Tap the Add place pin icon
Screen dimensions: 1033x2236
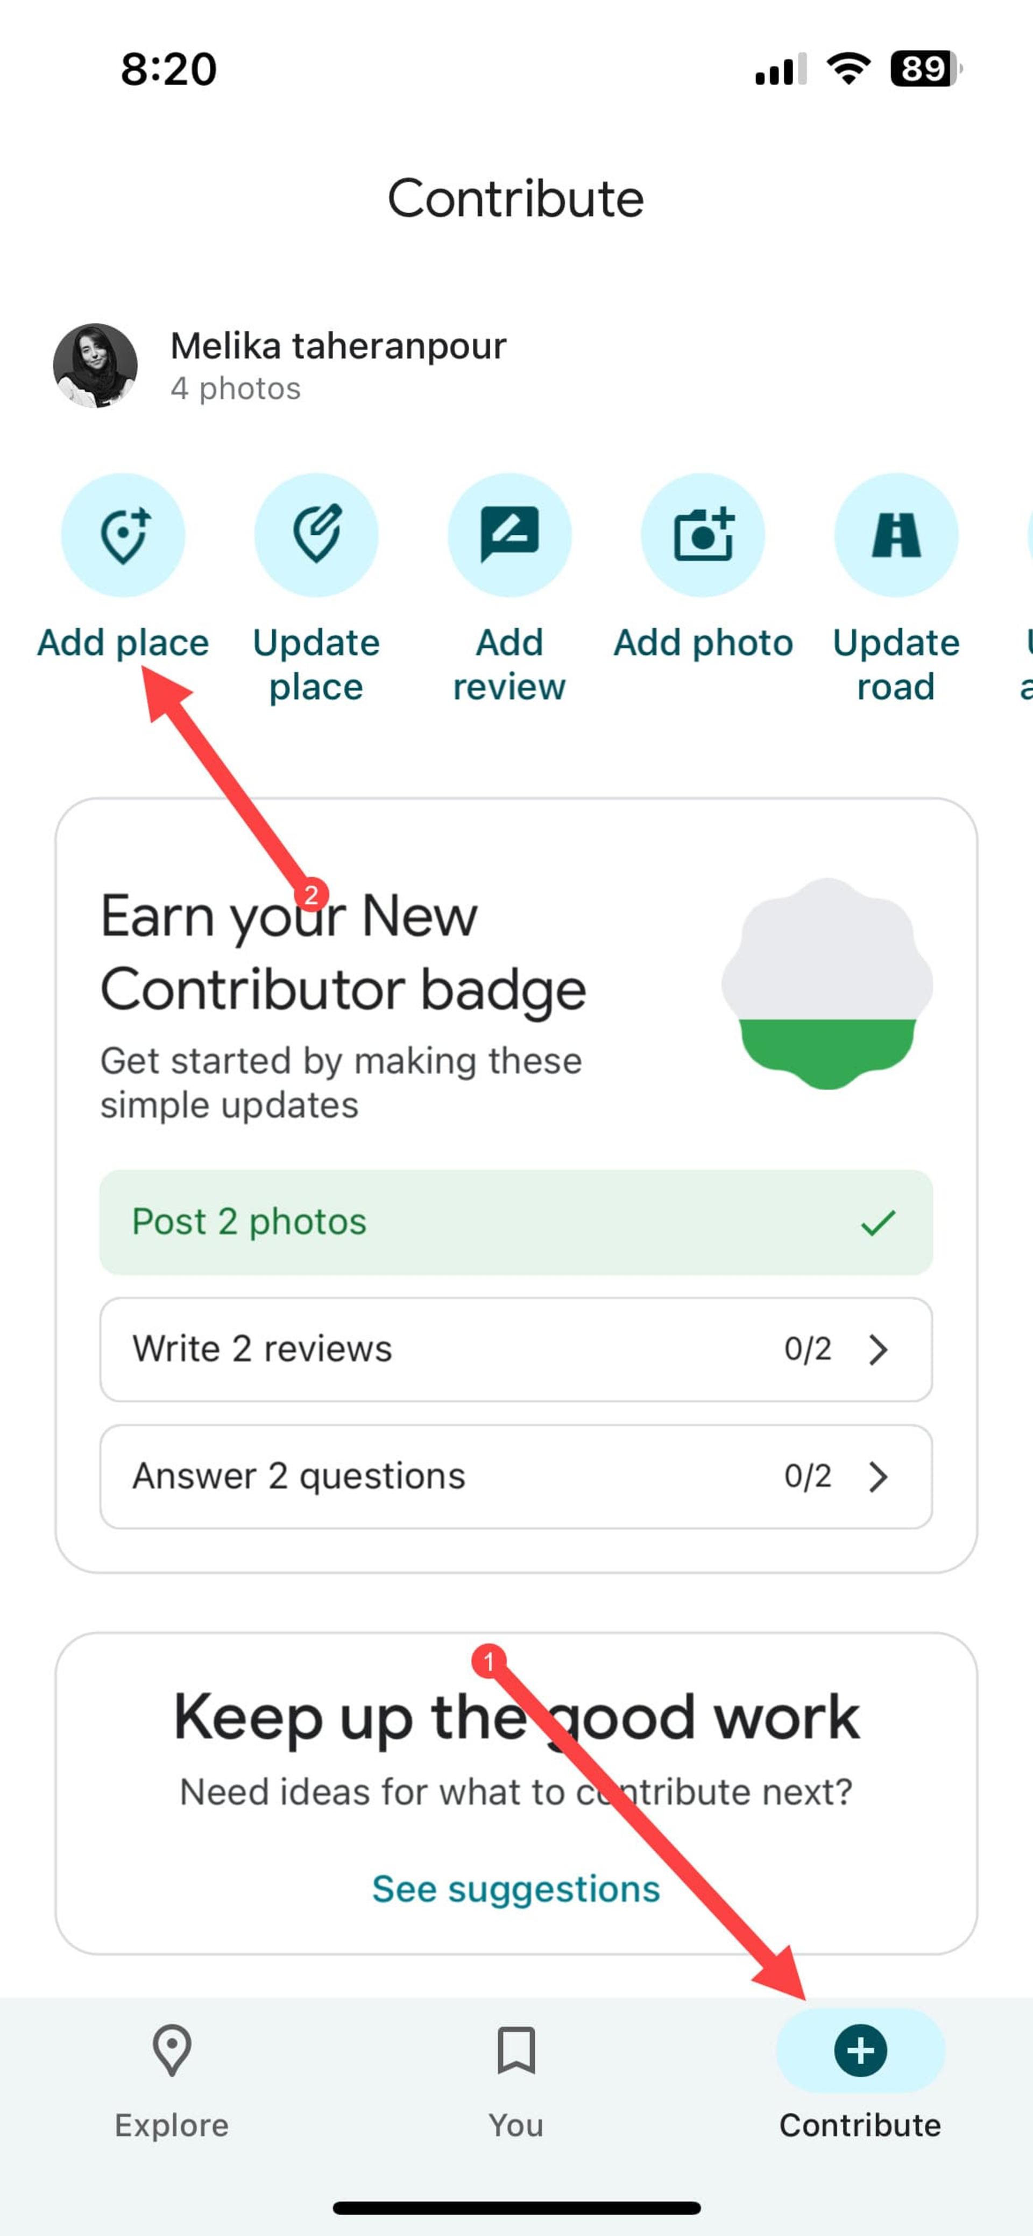(x=123, y=535)
